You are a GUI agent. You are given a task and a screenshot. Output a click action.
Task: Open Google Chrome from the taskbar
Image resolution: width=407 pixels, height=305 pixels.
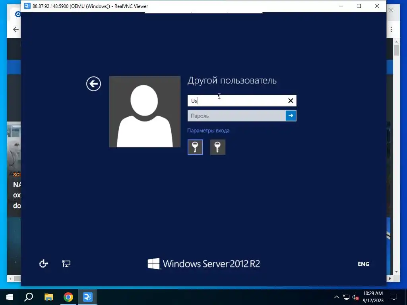click(68, 297)
